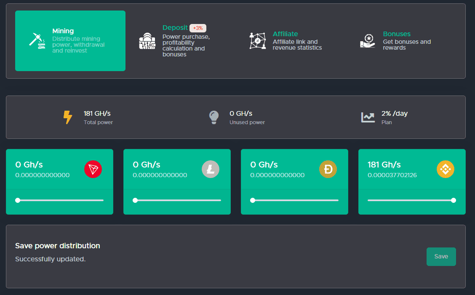Click the chart icon beside Plan
Screen dimensions: 475x295
368,117
